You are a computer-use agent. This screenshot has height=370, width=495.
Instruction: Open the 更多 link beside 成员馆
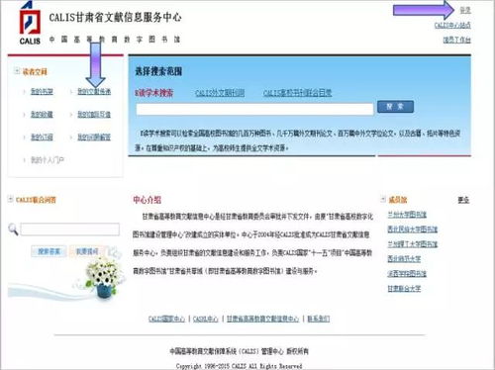point(463,200)
